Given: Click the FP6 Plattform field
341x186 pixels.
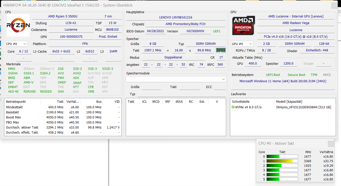Looking at the screenshot, I should 85,44.
